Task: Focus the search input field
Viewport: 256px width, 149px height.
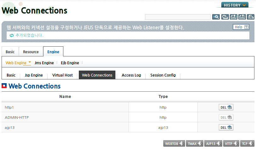Action: (x=177, y=17)
